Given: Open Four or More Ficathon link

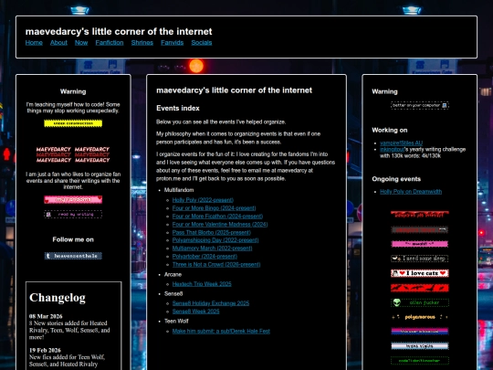Looking at the screenshot, I should tap(217, 217).
